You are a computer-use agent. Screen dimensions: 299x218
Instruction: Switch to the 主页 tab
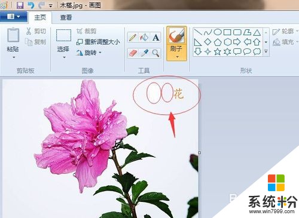point(40,17)
